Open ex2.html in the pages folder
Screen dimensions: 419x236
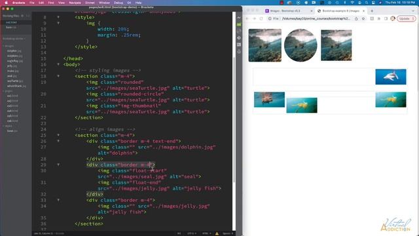pyautogui.click(x=12, y=101)
